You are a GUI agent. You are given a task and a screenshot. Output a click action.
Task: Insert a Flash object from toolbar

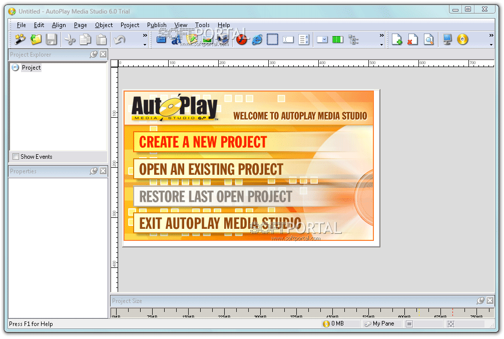tap(242, 40)
